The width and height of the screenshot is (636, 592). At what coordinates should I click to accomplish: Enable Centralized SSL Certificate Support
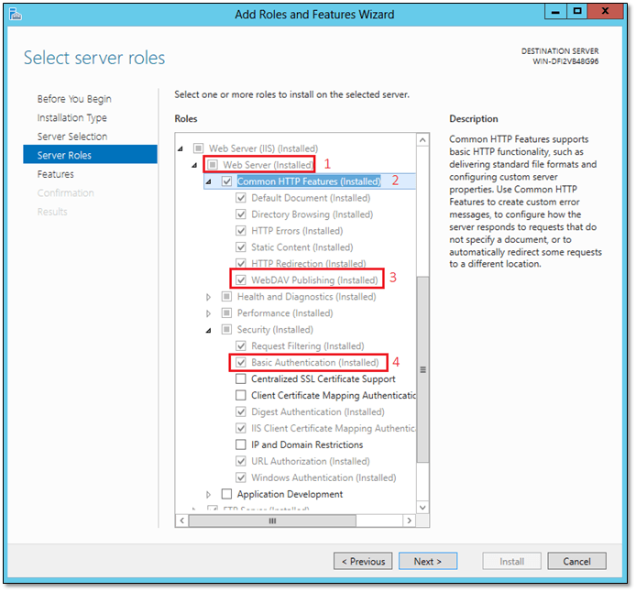tap(241, 378)
